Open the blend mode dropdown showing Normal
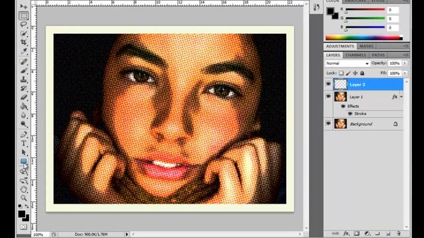Screen dimensions: 424x238 [347, 63]
